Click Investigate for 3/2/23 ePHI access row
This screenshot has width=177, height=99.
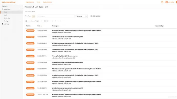pos(30,63)
